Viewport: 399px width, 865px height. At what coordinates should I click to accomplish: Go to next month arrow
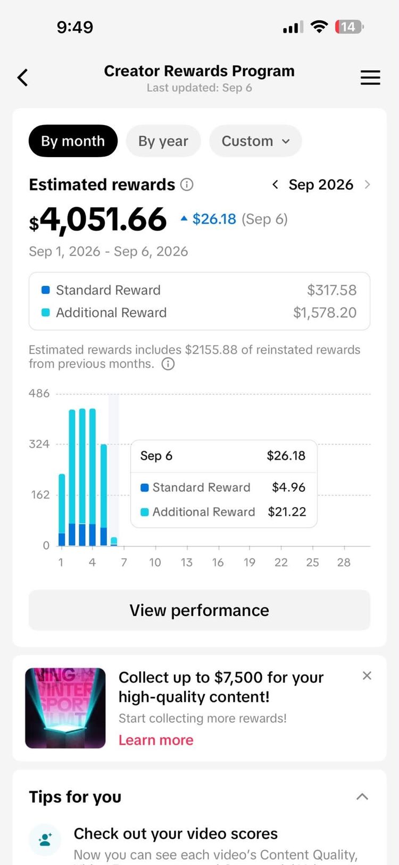[367, 185]
